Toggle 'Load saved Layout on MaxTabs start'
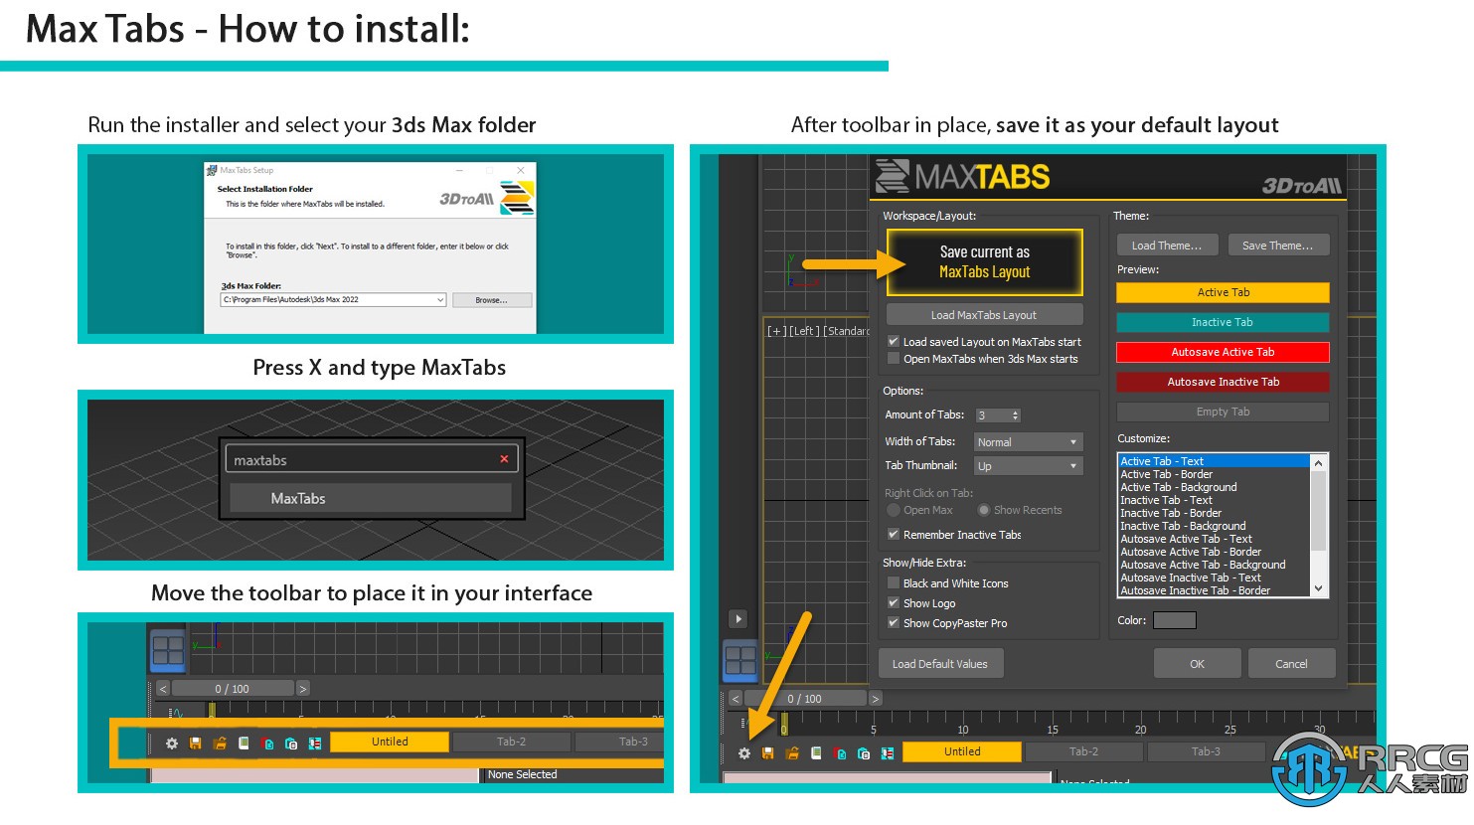 pos(894,341)
